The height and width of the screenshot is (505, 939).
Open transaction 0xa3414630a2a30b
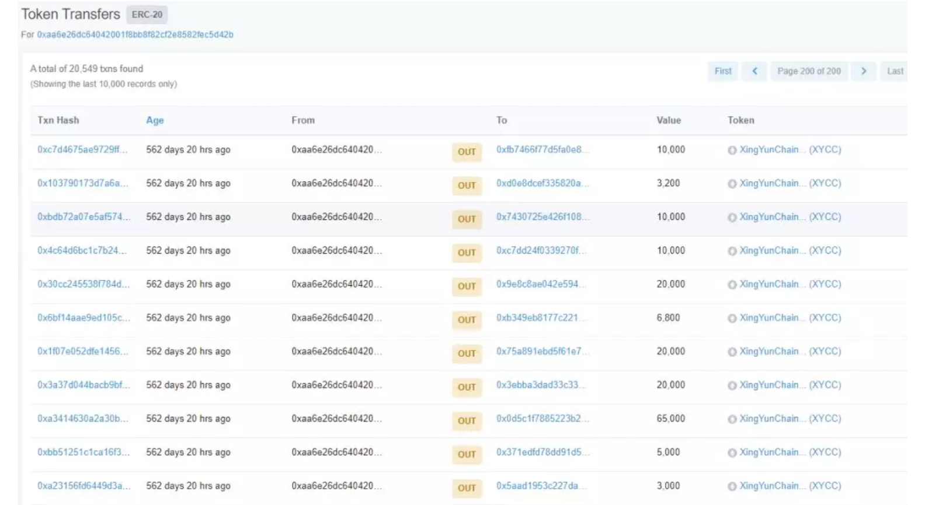[82, 419]
